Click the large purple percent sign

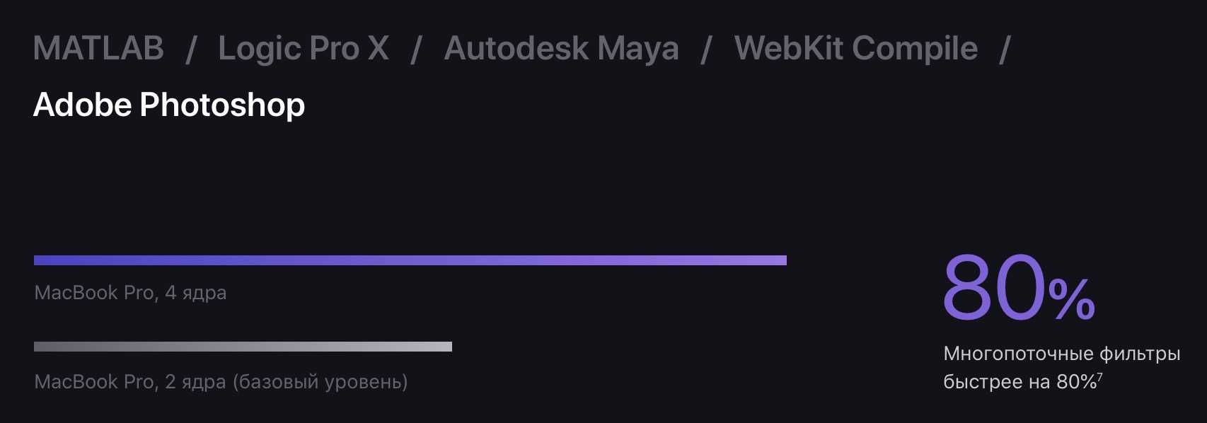coord(1072,300)
